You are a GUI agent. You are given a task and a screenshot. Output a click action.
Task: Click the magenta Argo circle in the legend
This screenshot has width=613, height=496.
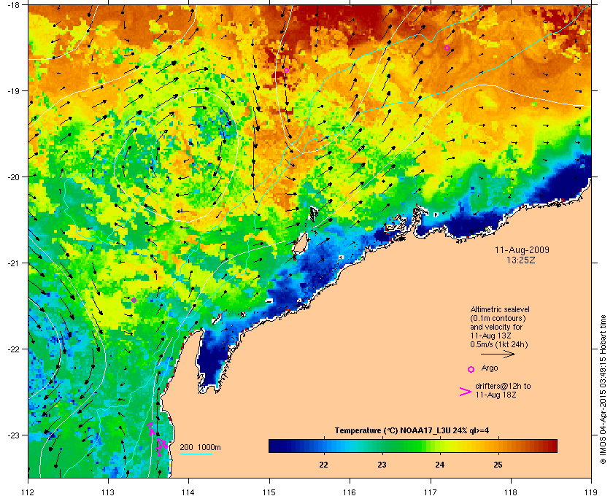(x=471, y=369)
